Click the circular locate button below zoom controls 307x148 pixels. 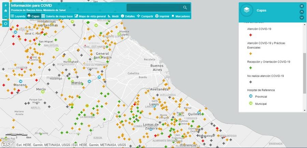(x=5, y=23)
